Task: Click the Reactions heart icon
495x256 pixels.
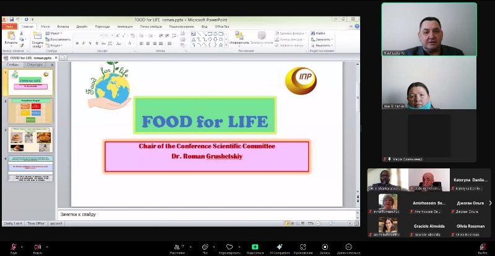Action: pos(230,246)
